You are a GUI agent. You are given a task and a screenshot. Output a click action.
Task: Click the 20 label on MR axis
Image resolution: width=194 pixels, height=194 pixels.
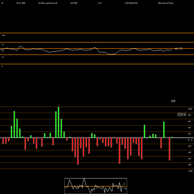(x=189, y=134)
